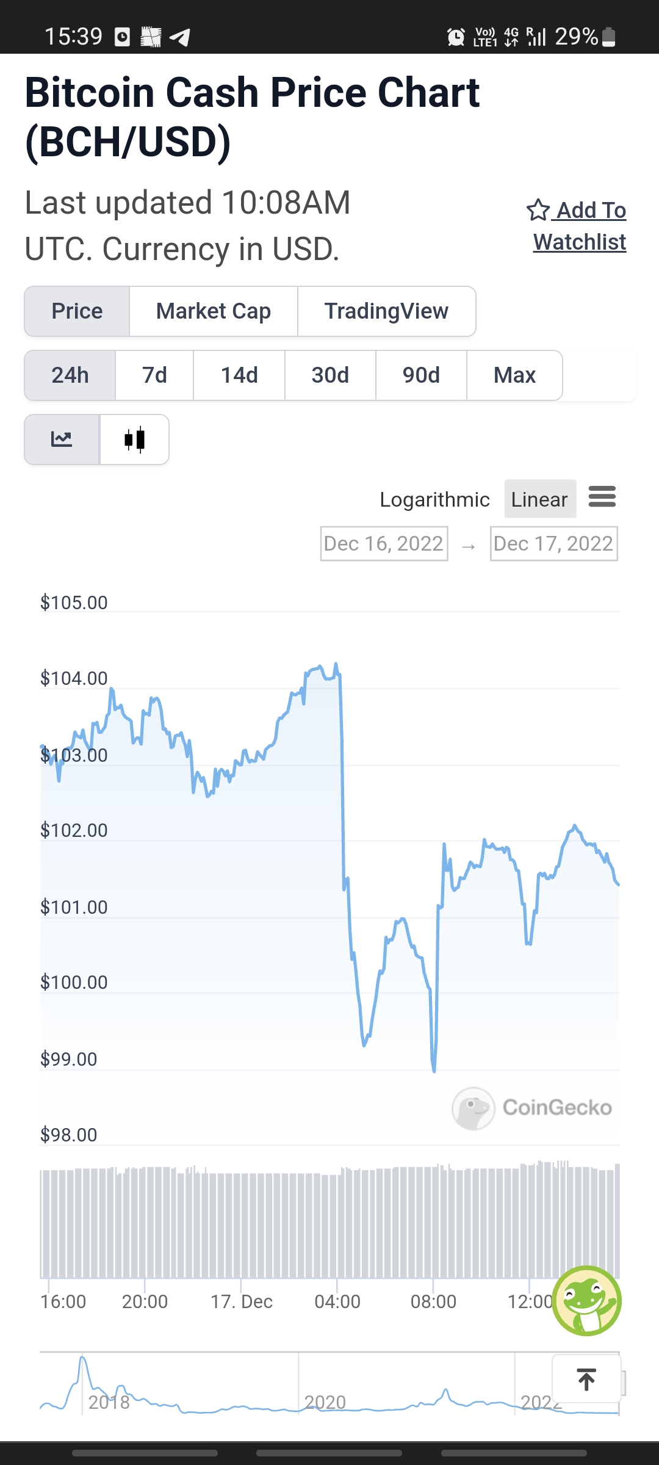Tap the scroll-to-top arrow button

click(586, 1379)
